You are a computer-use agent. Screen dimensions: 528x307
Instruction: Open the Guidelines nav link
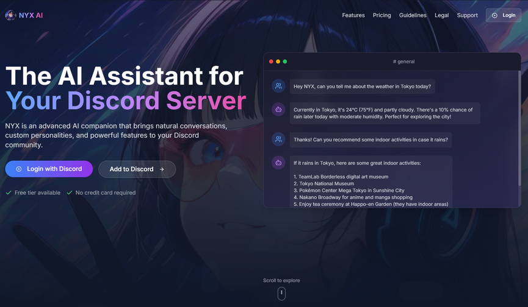[x=413, y=15]
